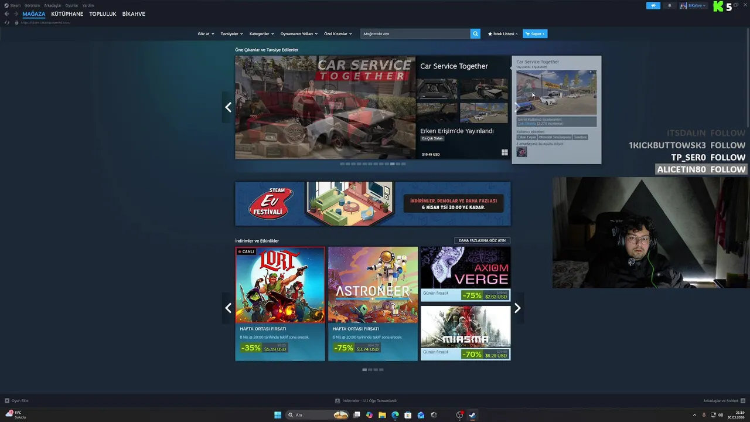Click the search magnifier button in store bar

coord(475,33)
